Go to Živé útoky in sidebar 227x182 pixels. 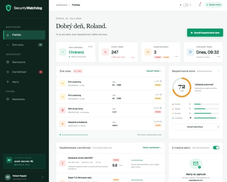pos(24,45)
